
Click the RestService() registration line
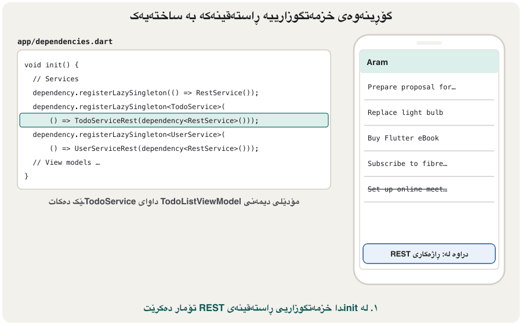[146, 93]
